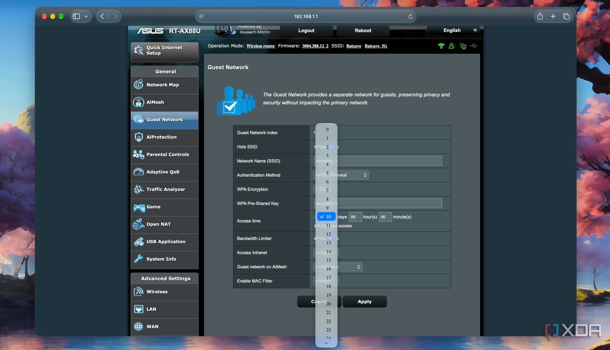The height and width of the screenshot is (350, 610).
Task: Click Safari address bar 192.168.1.1
Action: [x=306, y=16]
